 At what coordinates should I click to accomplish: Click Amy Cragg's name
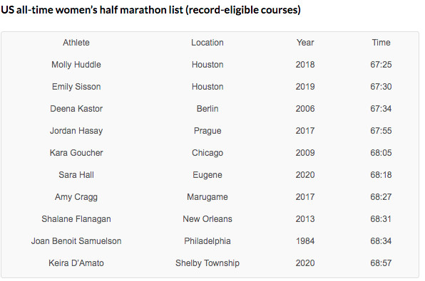76,197
